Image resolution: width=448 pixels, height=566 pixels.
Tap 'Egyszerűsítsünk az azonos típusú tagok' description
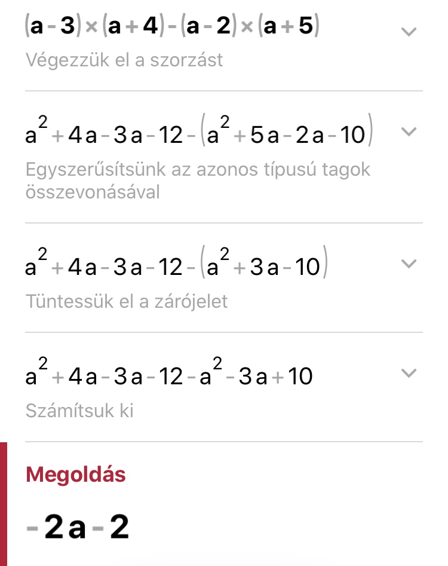click(x=198, y=170)
